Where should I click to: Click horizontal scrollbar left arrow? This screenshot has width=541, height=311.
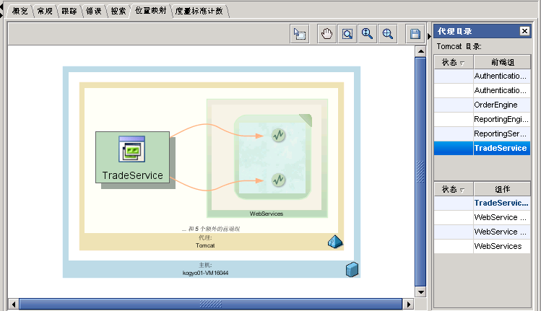coord(14,305)
